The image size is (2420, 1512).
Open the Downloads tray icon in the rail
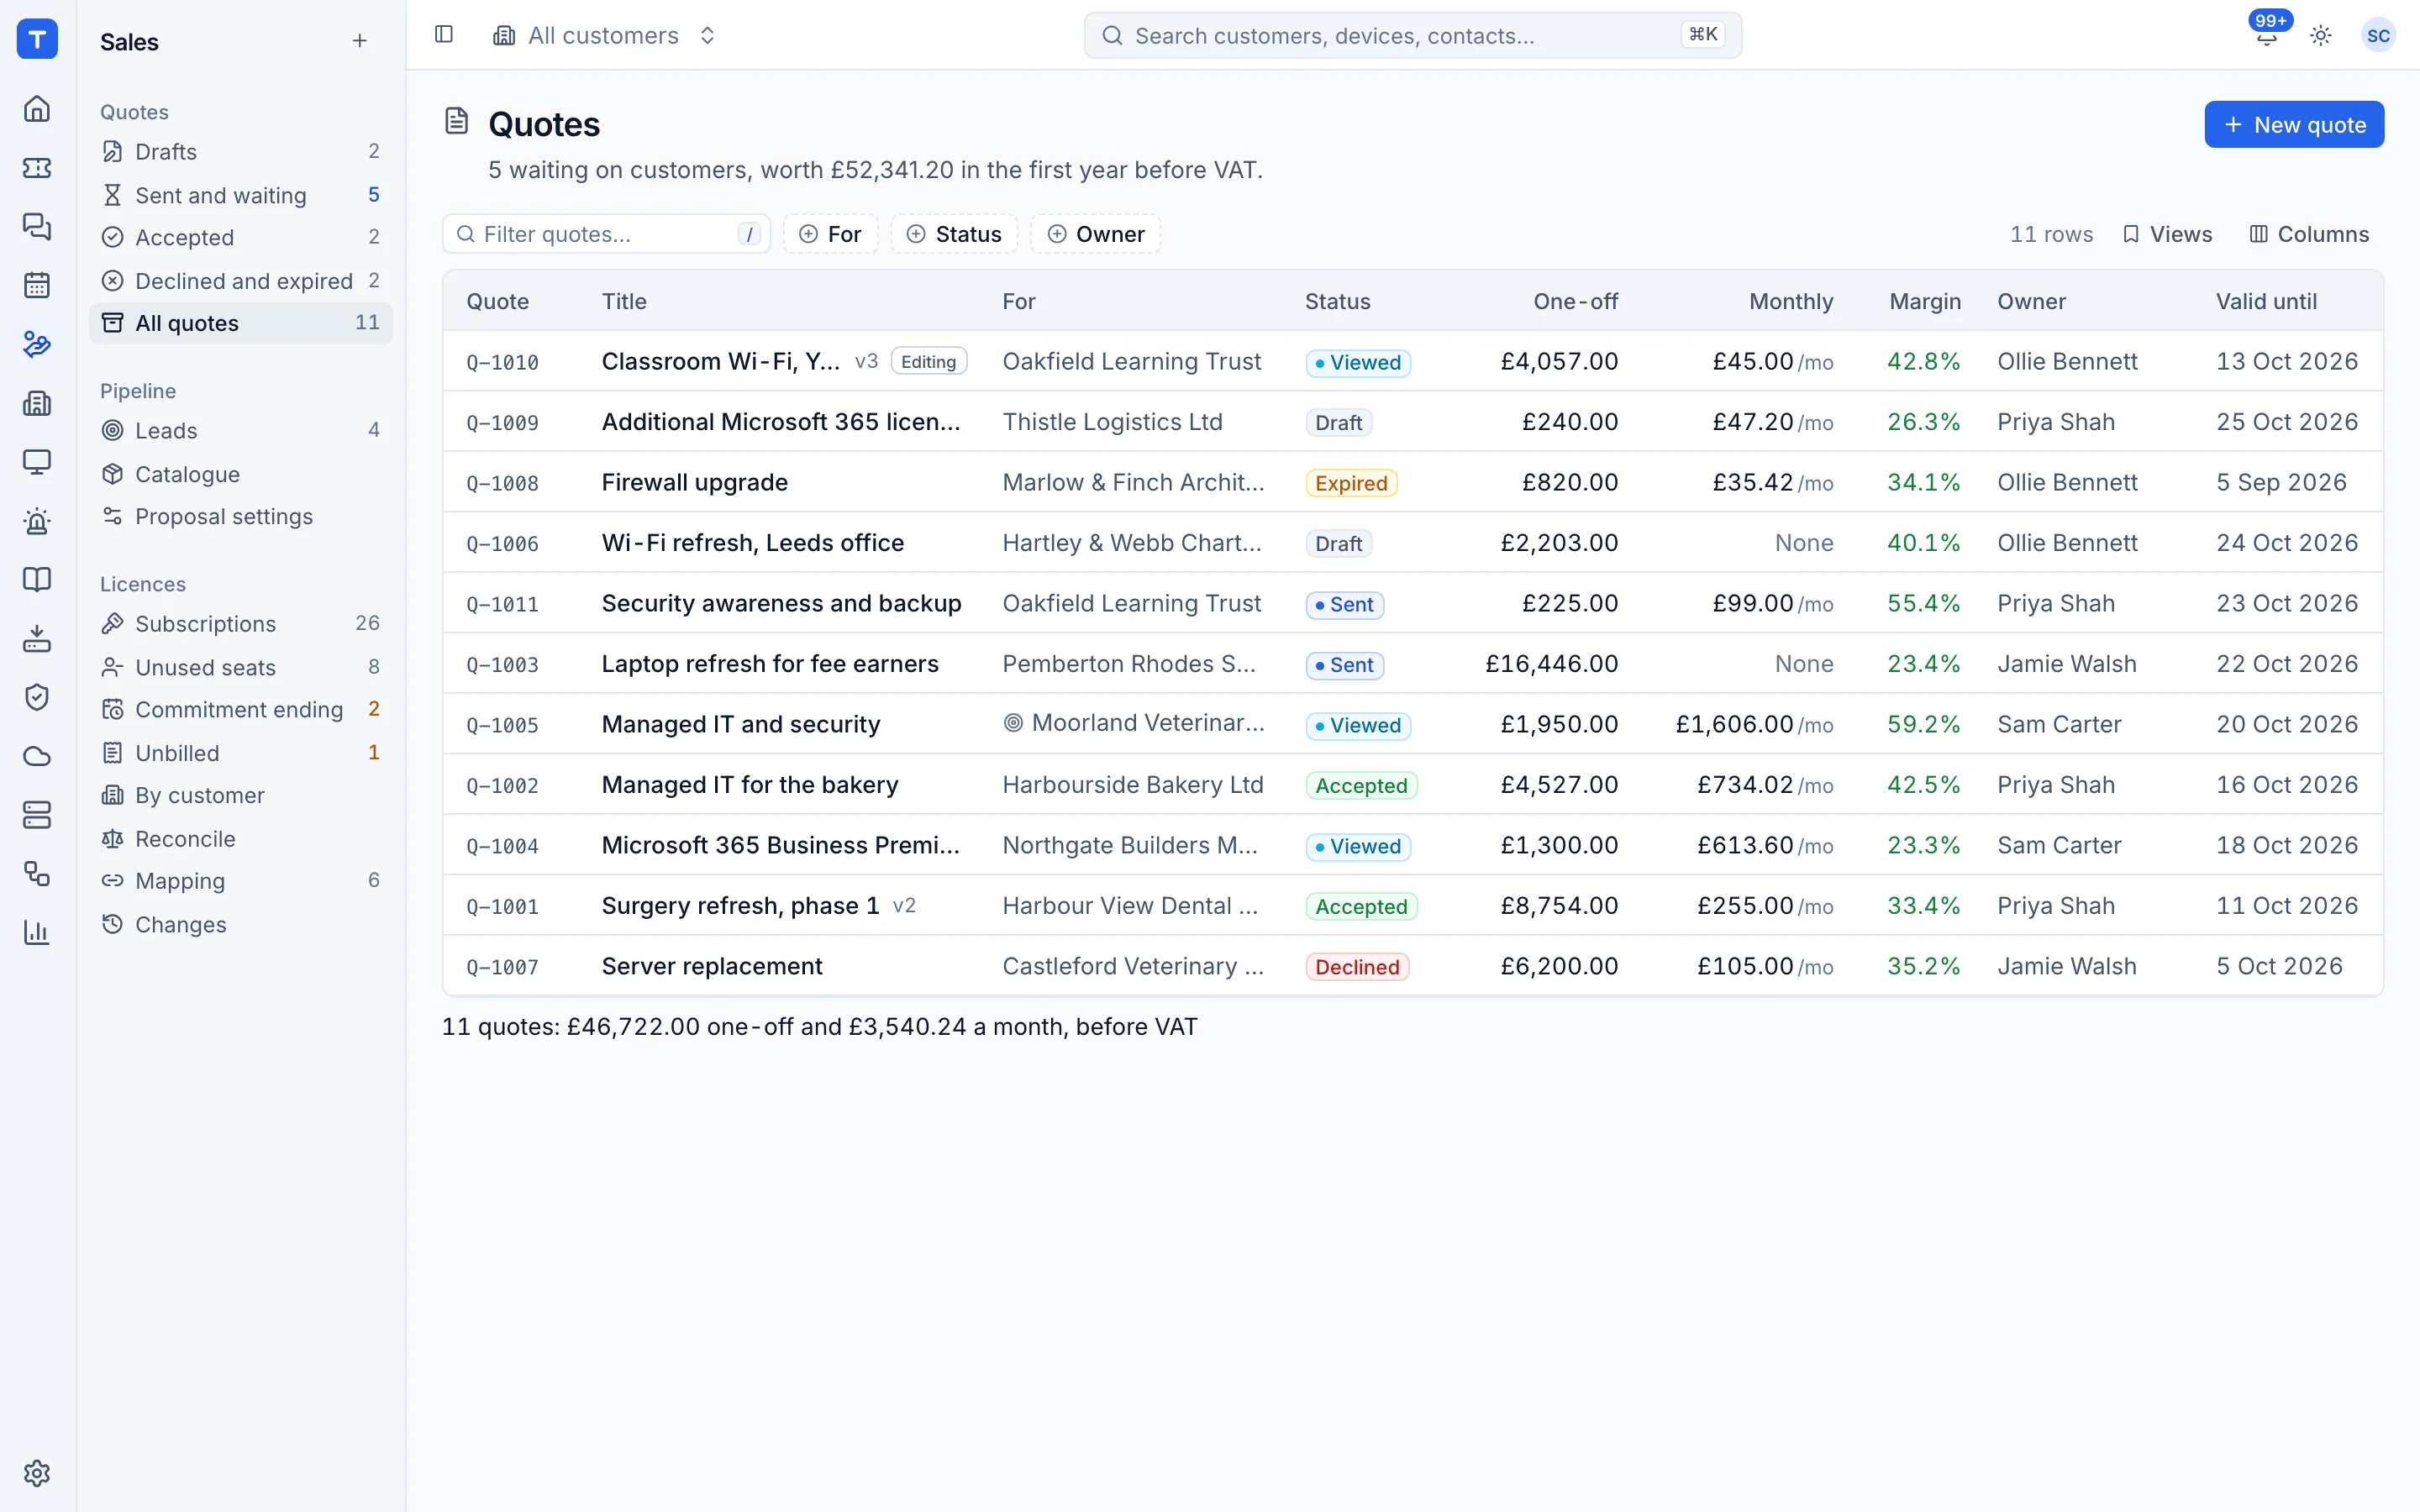(x=37, y=638)
